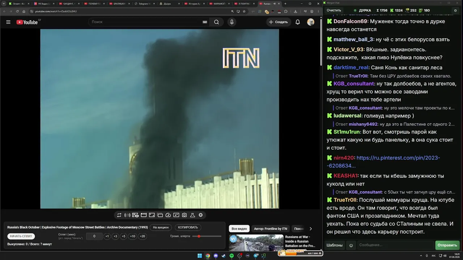
Task: Add +3 minutes to the split
Action: pos(115,237)
